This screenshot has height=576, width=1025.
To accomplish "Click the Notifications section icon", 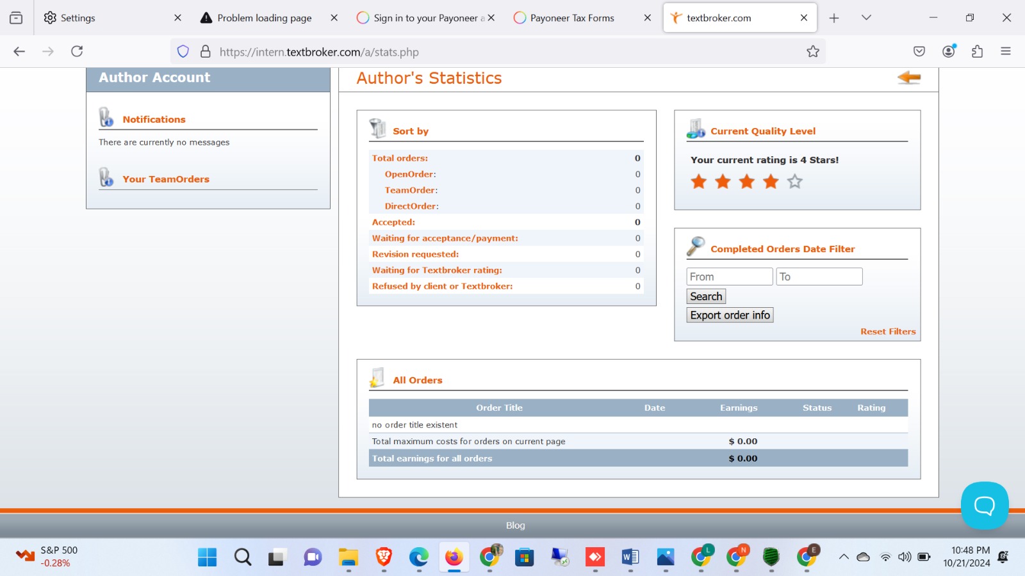I will (x=106, y=118).
